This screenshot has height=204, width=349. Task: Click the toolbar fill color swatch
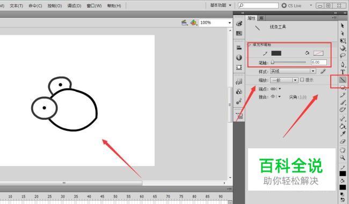tap(343, 187)
